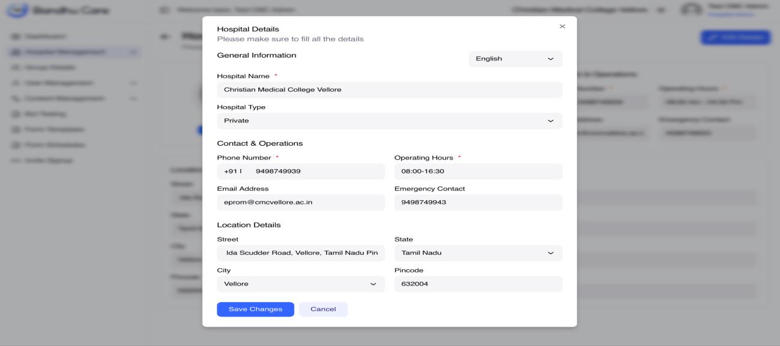Open the State Tamil Nadu dropdown

[478, 253]
